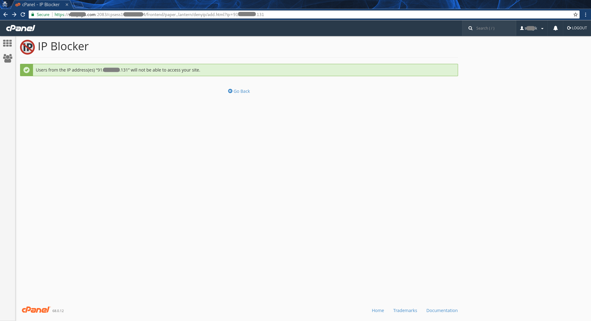The height and width of the screenshot is (321, 591).
Task: Click the incognito icon in title bar
Action: pos(5,4)
